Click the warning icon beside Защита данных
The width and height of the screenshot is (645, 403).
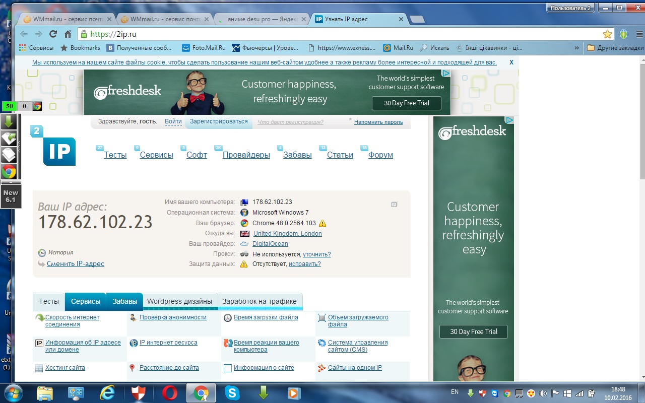point(244,264)
